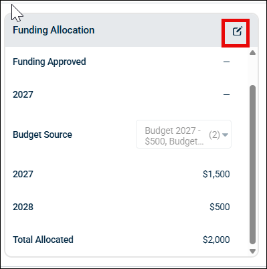The height and width of the screenshot is (269, 267).
Task: Click the (2) selection count badge
Action: pos(214,134)
